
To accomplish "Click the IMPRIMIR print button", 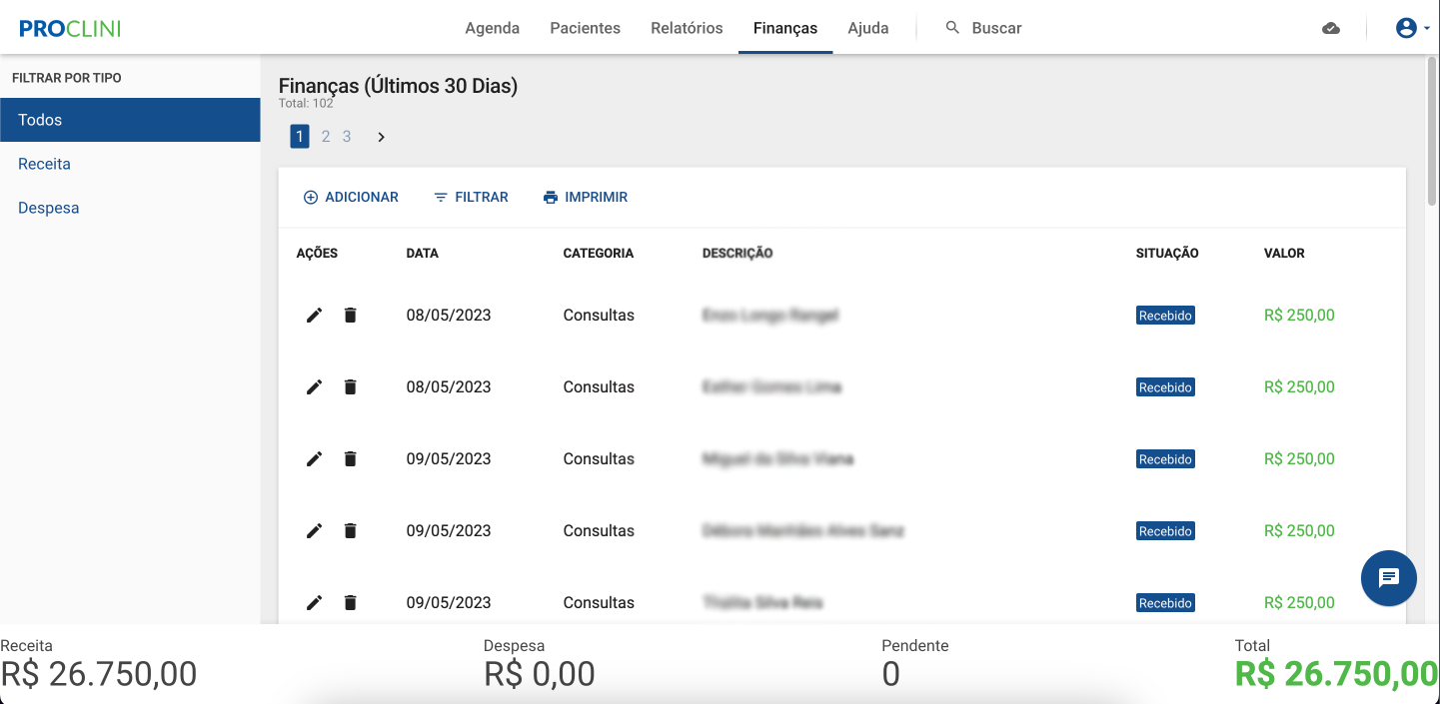I will pyautogui.click(x=585, y=198).
